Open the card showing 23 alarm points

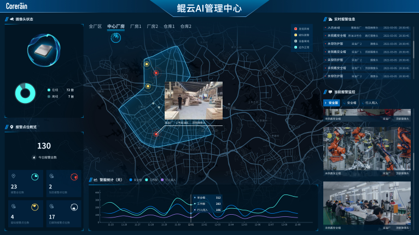pyautogui.click(x=25, y=183)
